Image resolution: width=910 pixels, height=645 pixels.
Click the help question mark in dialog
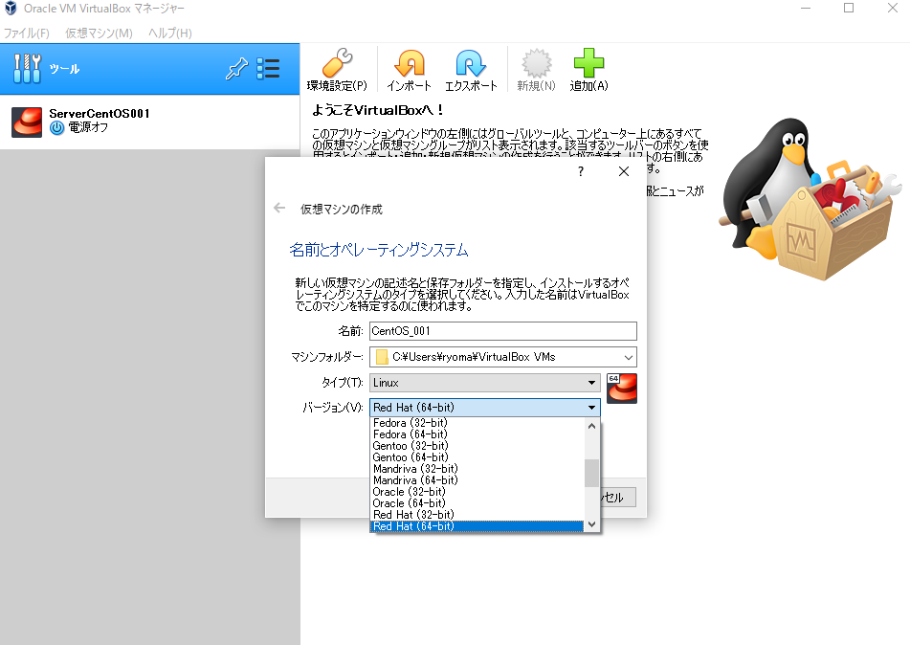581,171
